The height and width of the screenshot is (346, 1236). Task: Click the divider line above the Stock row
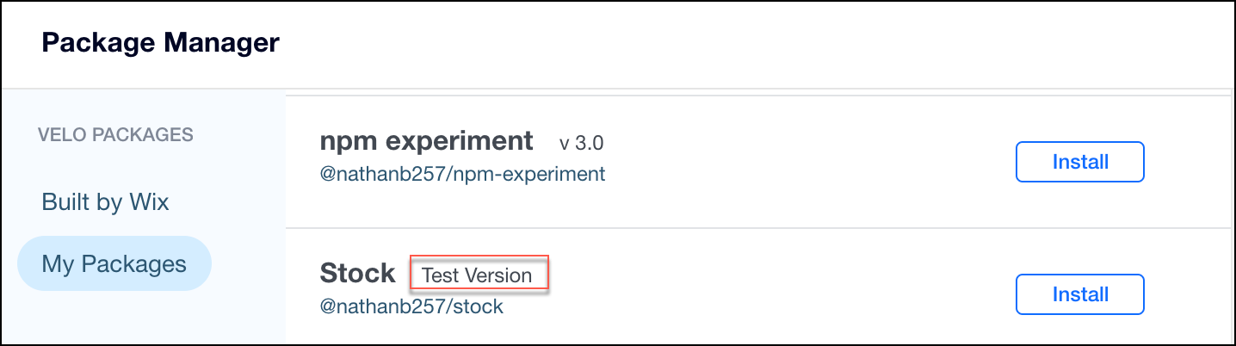click(x=757, y=228)
